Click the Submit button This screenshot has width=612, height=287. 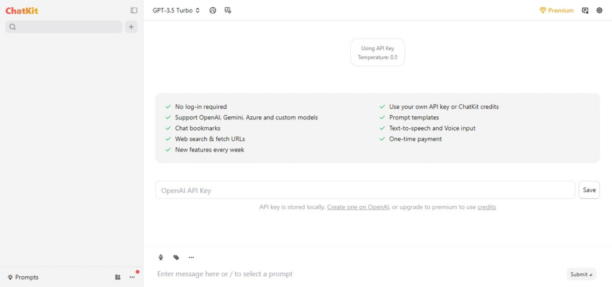click(581, 274)
